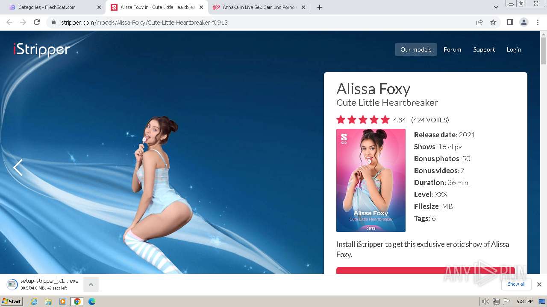Open the volume control in system tray
Viewport: 547px width, 307px height.
[x=485, y=301]
